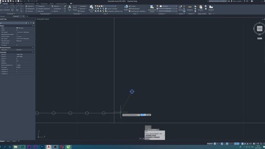Image resolution: width=265 pixels, height=149 pixels.
Task: Select the Text (Текст) annotation tool
Action: coord(70,8)
